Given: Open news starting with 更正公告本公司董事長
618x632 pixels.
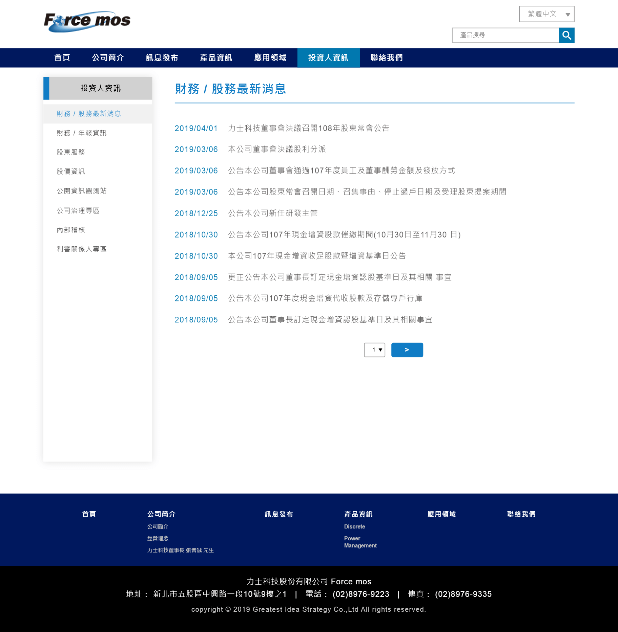Looking at the screenshot, I should click(340, 277).
